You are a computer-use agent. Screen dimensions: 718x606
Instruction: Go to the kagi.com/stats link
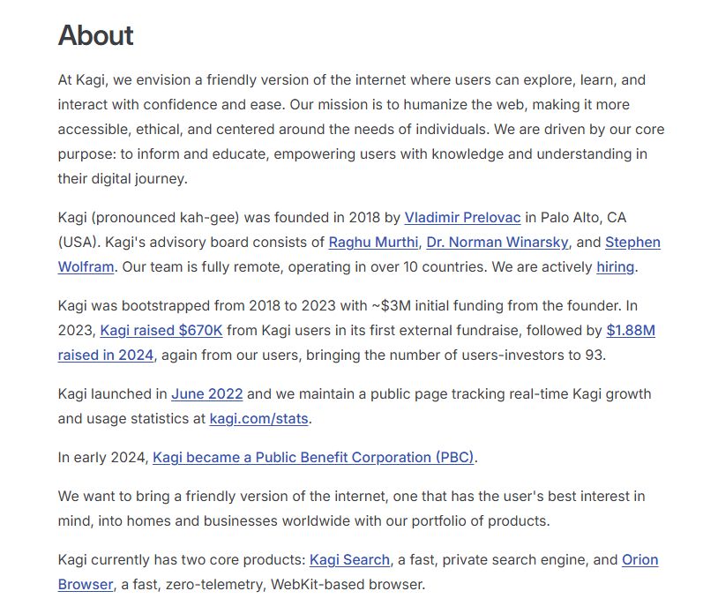pyautogui.click(x=258, y=419)
